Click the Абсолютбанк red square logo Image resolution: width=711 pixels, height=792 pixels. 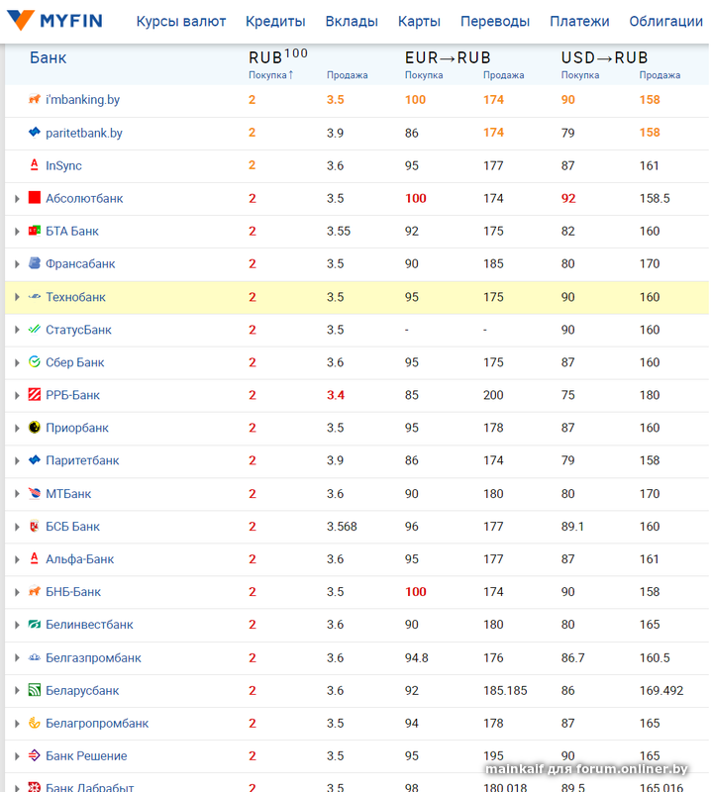click(35, 197)
